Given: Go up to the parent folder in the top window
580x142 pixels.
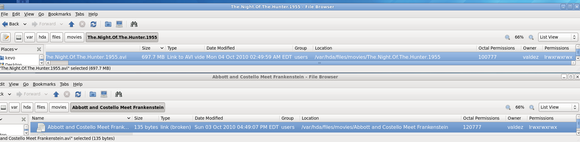Looking at the screenshot, I should click(72, 24).
